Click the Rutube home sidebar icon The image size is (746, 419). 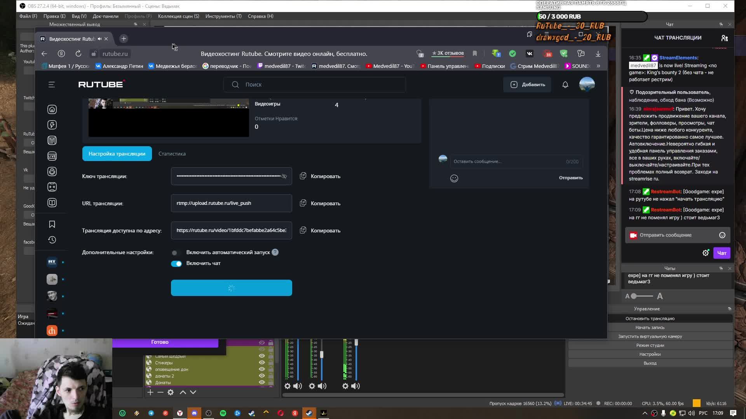pyautogui.click(x=52, y=109)
